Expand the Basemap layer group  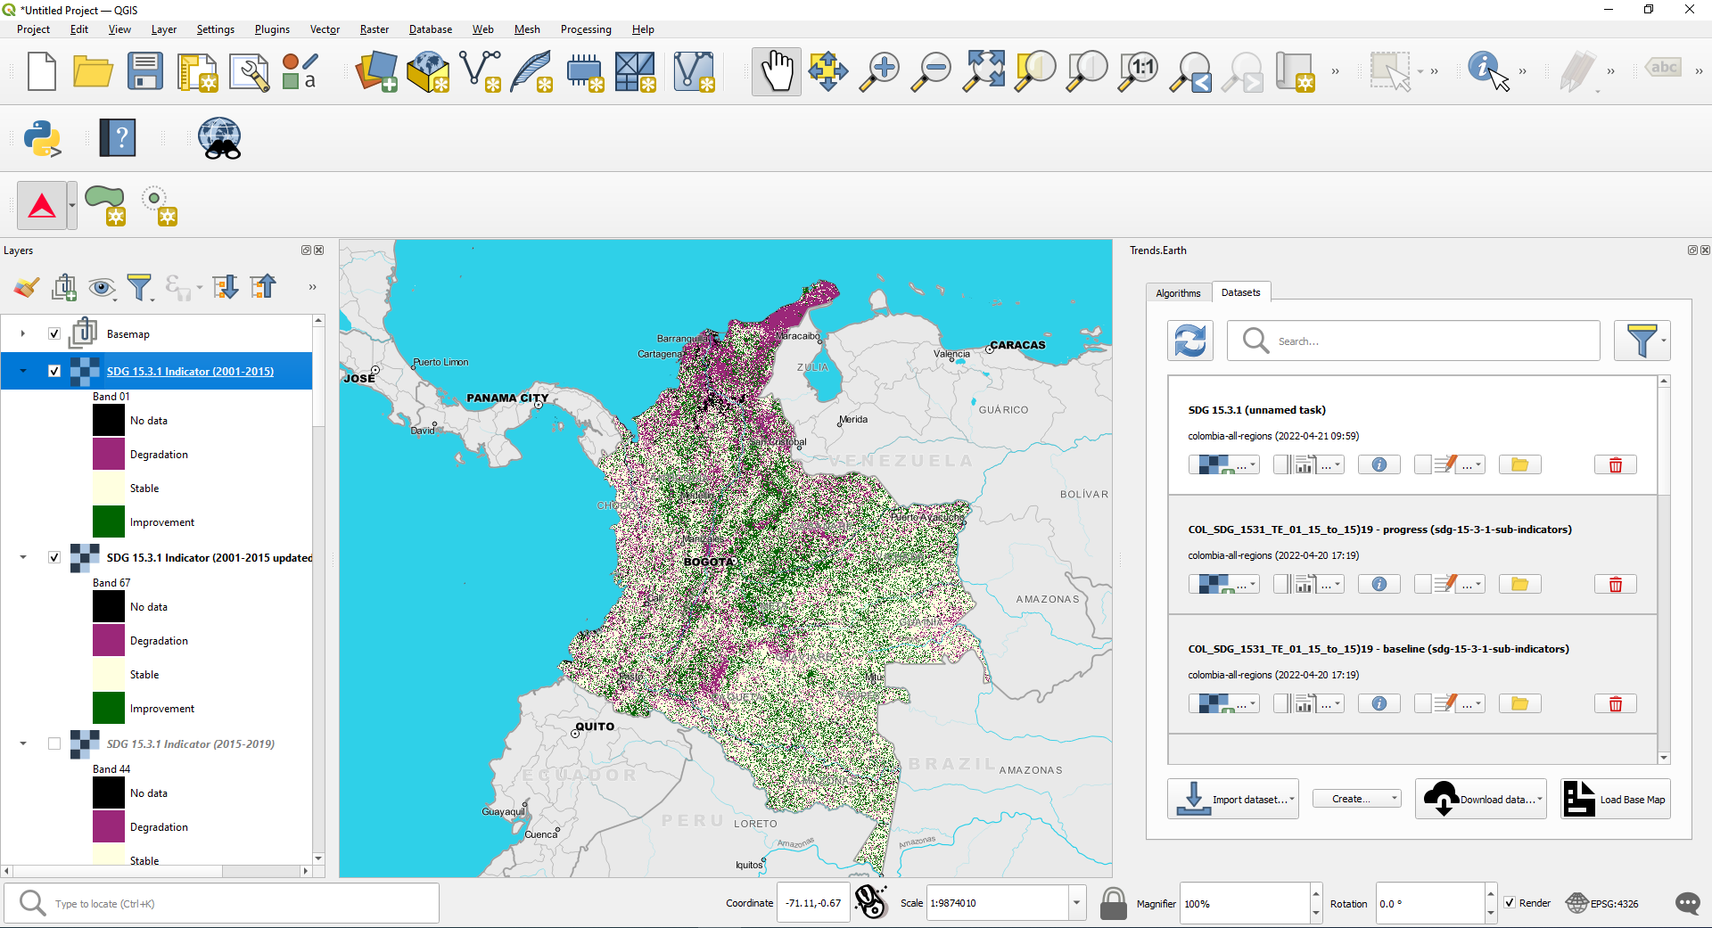tap(23, 334)
